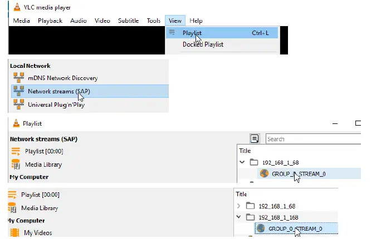Click the Network streams (SAP) heading in Playlist window

(x=43, y=139)
